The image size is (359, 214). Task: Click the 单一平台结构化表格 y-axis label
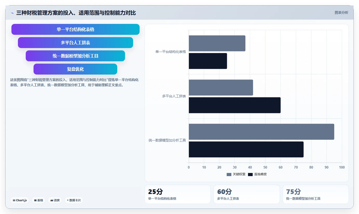[171, 52]
